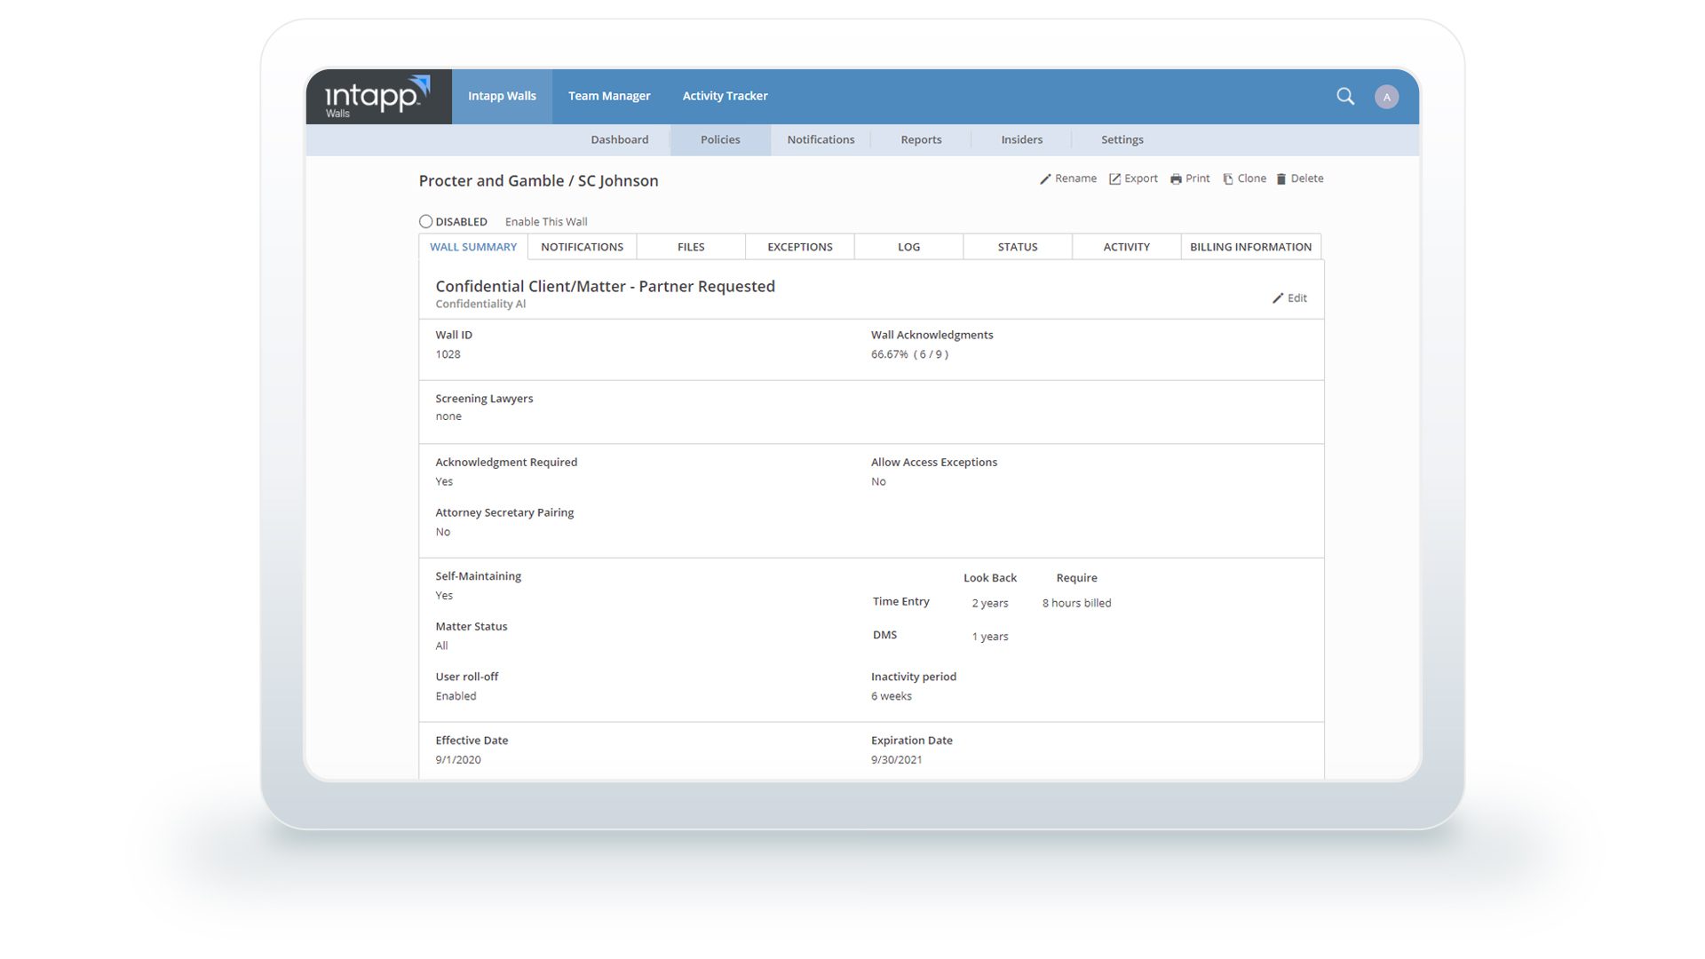Click the Inactivity period value 6 weeks
Image resolution: width=1705 pixels, height=959 pixels.
[x=892, y=696]
